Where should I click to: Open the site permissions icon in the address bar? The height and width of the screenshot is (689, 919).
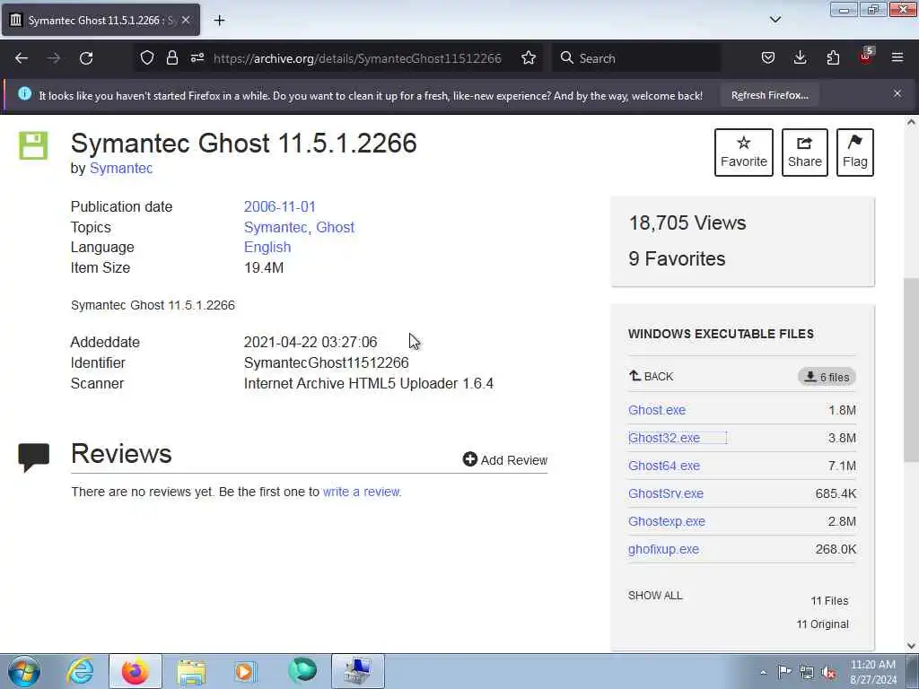point(197,57)
